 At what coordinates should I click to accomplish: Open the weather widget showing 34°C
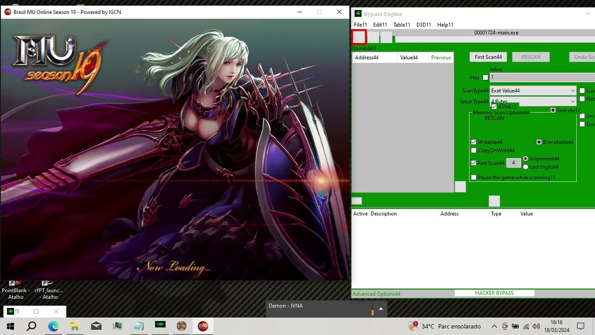(444, 327)
